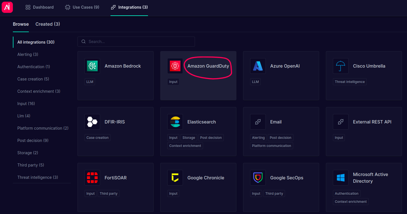
Task: Click the Azure OpenAI logo icon
Action: [258, 66]
